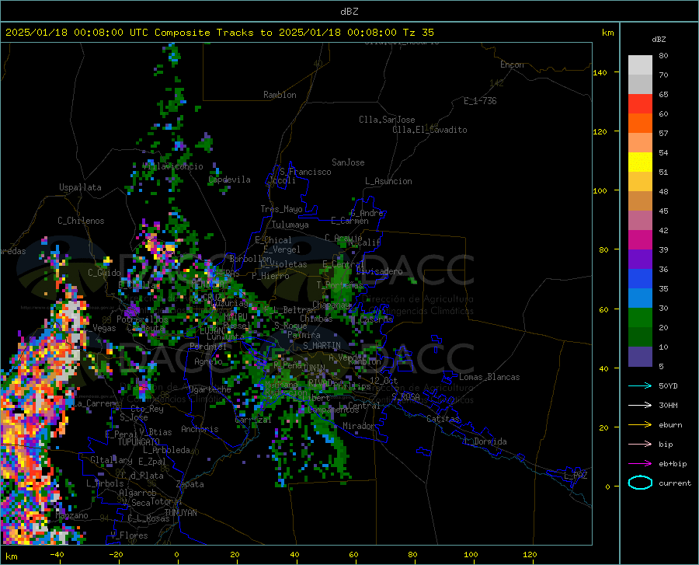This screenshot has height=565, width=699.
Task: Click the TUNUYAN map label
Action: click(180, 512)
